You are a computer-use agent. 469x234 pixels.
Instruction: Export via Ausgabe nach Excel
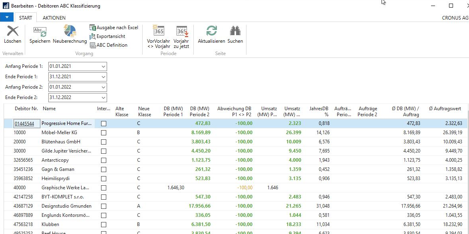point(114,28)
